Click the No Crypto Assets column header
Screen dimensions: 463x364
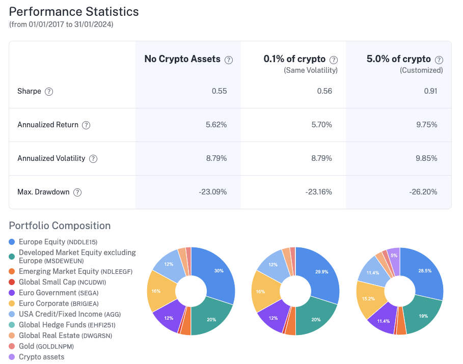[x=182, y=59]
